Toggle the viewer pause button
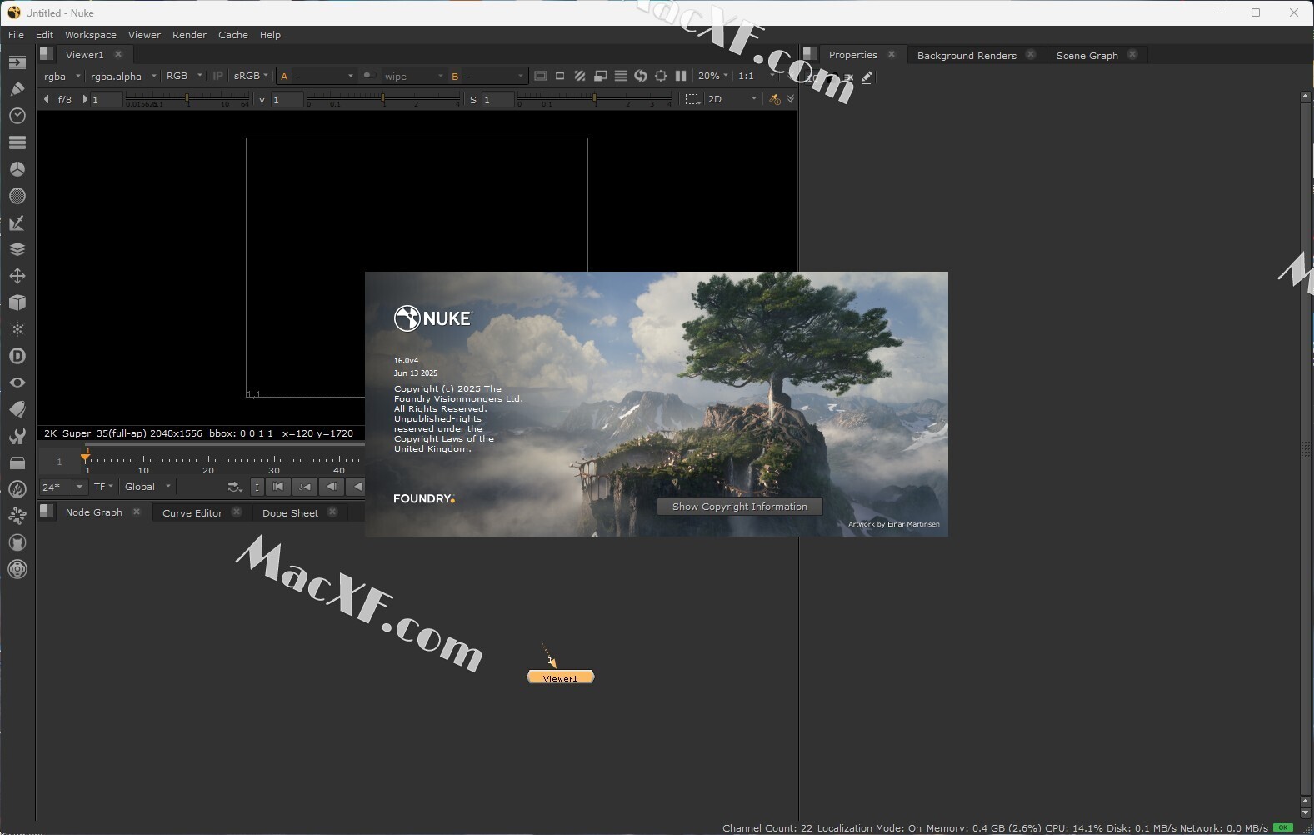This screenshot has height=835, width=1314. (x=681, y=76)
